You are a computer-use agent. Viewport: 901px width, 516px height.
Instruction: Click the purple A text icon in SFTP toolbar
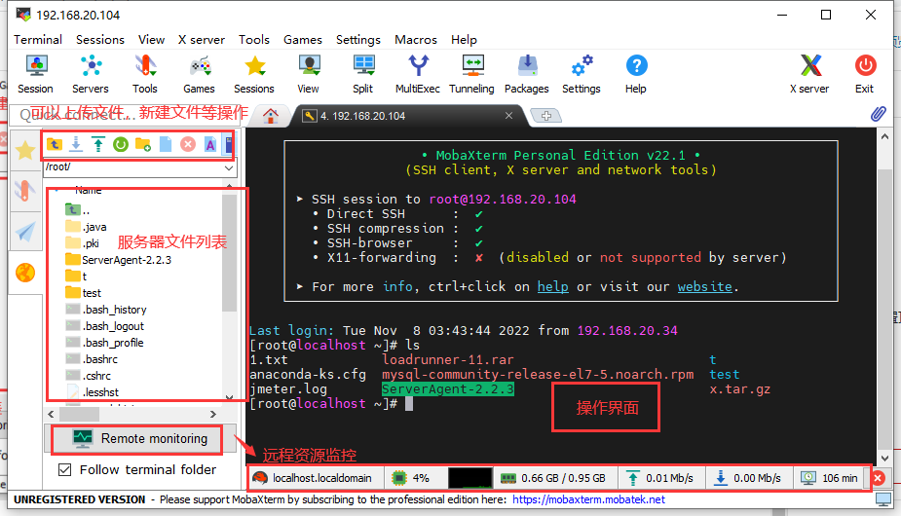tap(210, 144)
